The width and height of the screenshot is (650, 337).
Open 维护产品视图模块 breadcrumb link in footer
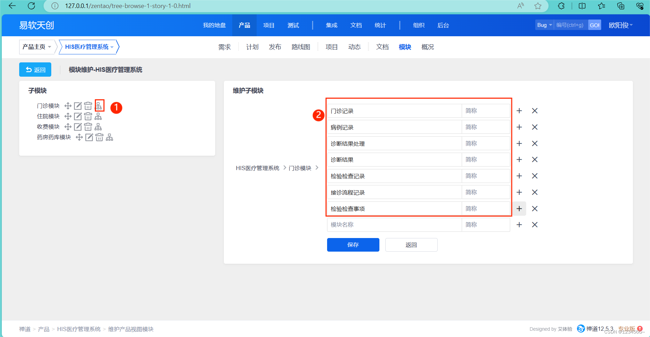click(x=131, y=329)
